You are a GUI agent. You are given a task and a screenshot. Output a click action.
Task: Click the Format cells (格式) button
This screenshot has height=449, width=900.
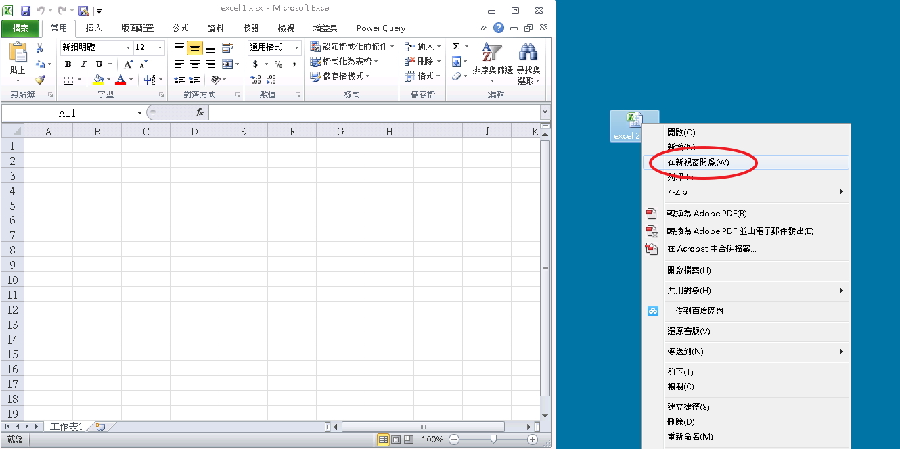click(423, 76)
